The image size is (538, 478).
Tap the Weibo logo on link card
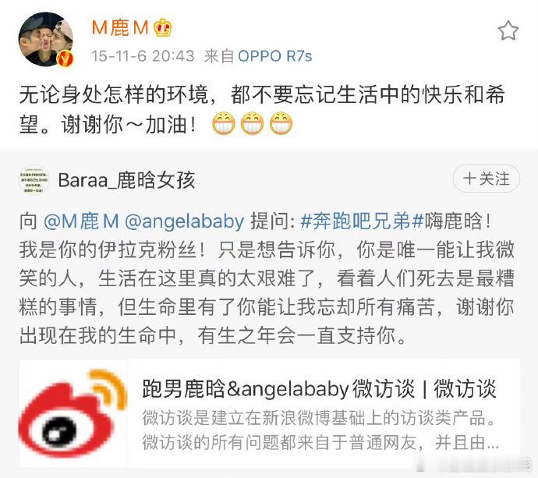coord(73,413)
